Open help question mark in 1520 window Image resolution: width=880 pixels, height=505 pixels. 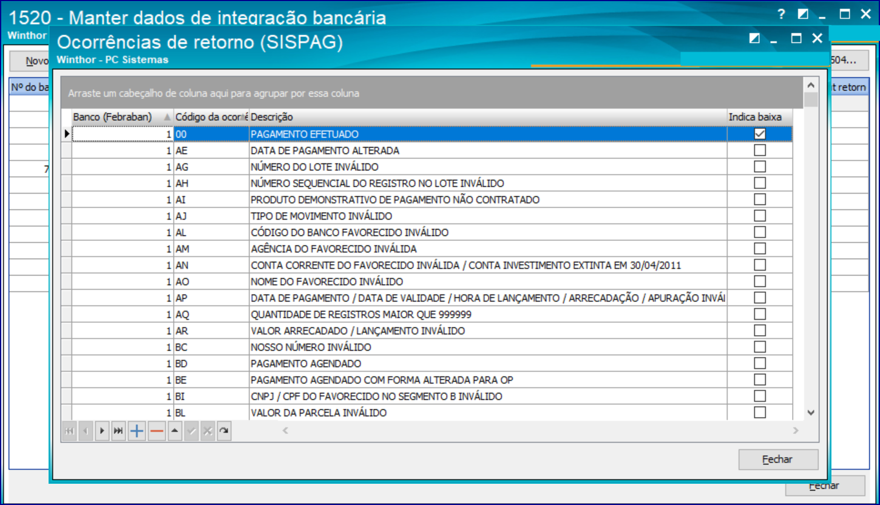coord(782,14)
